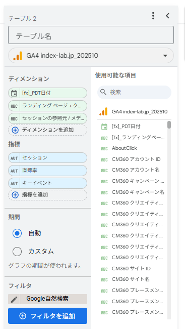Click the calendar icon on [fx]_PDT日付 dimension chip
Image resolution: width=185 pixels, height=329 pixels.
[x=14, y=93]
